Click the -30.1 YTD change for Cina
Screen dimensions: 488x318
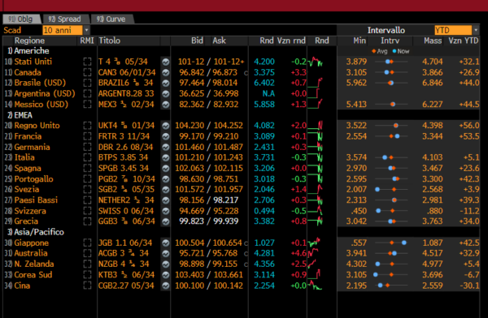pos(469,286)
